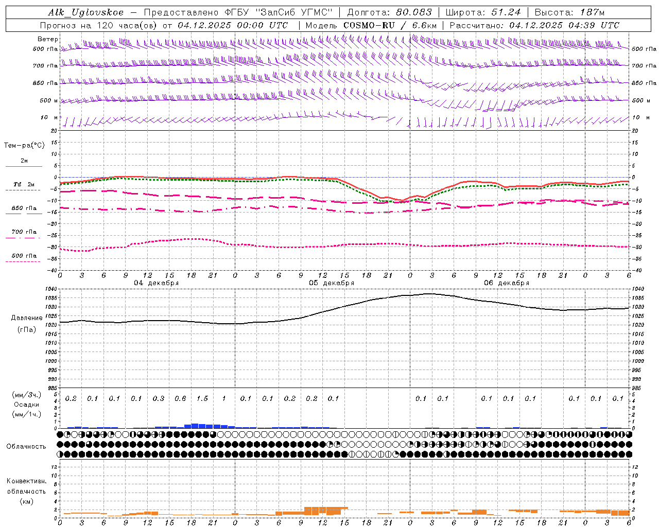
Task: Click the (мм/1ч.) precipitation unit label
Action: coord(27,414)
